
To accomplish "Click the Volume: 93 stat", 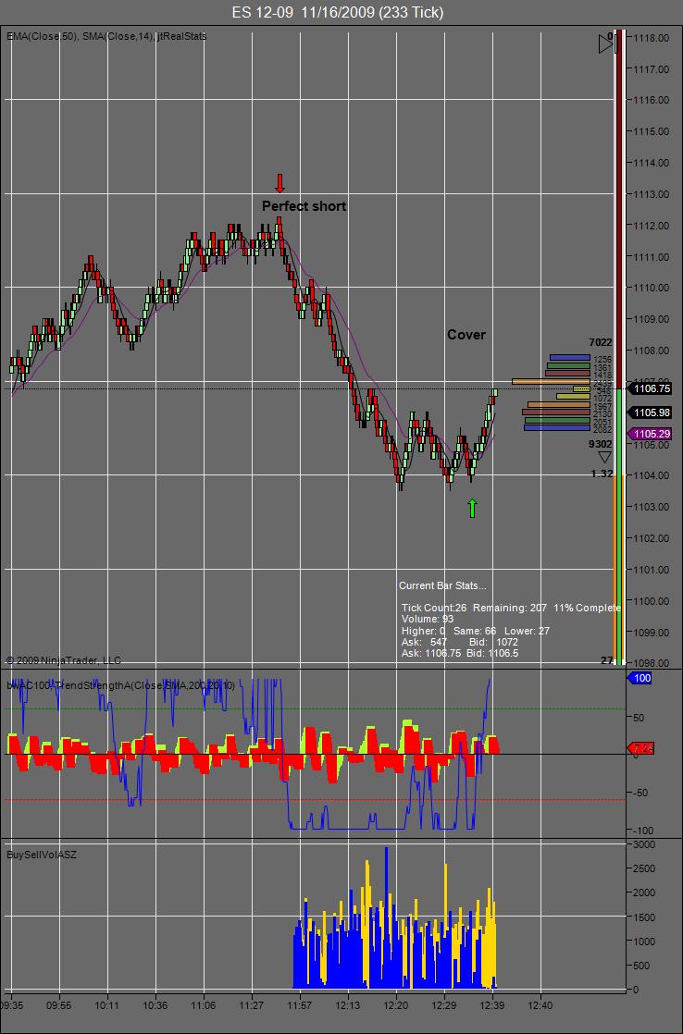I will tap(428, 619).
